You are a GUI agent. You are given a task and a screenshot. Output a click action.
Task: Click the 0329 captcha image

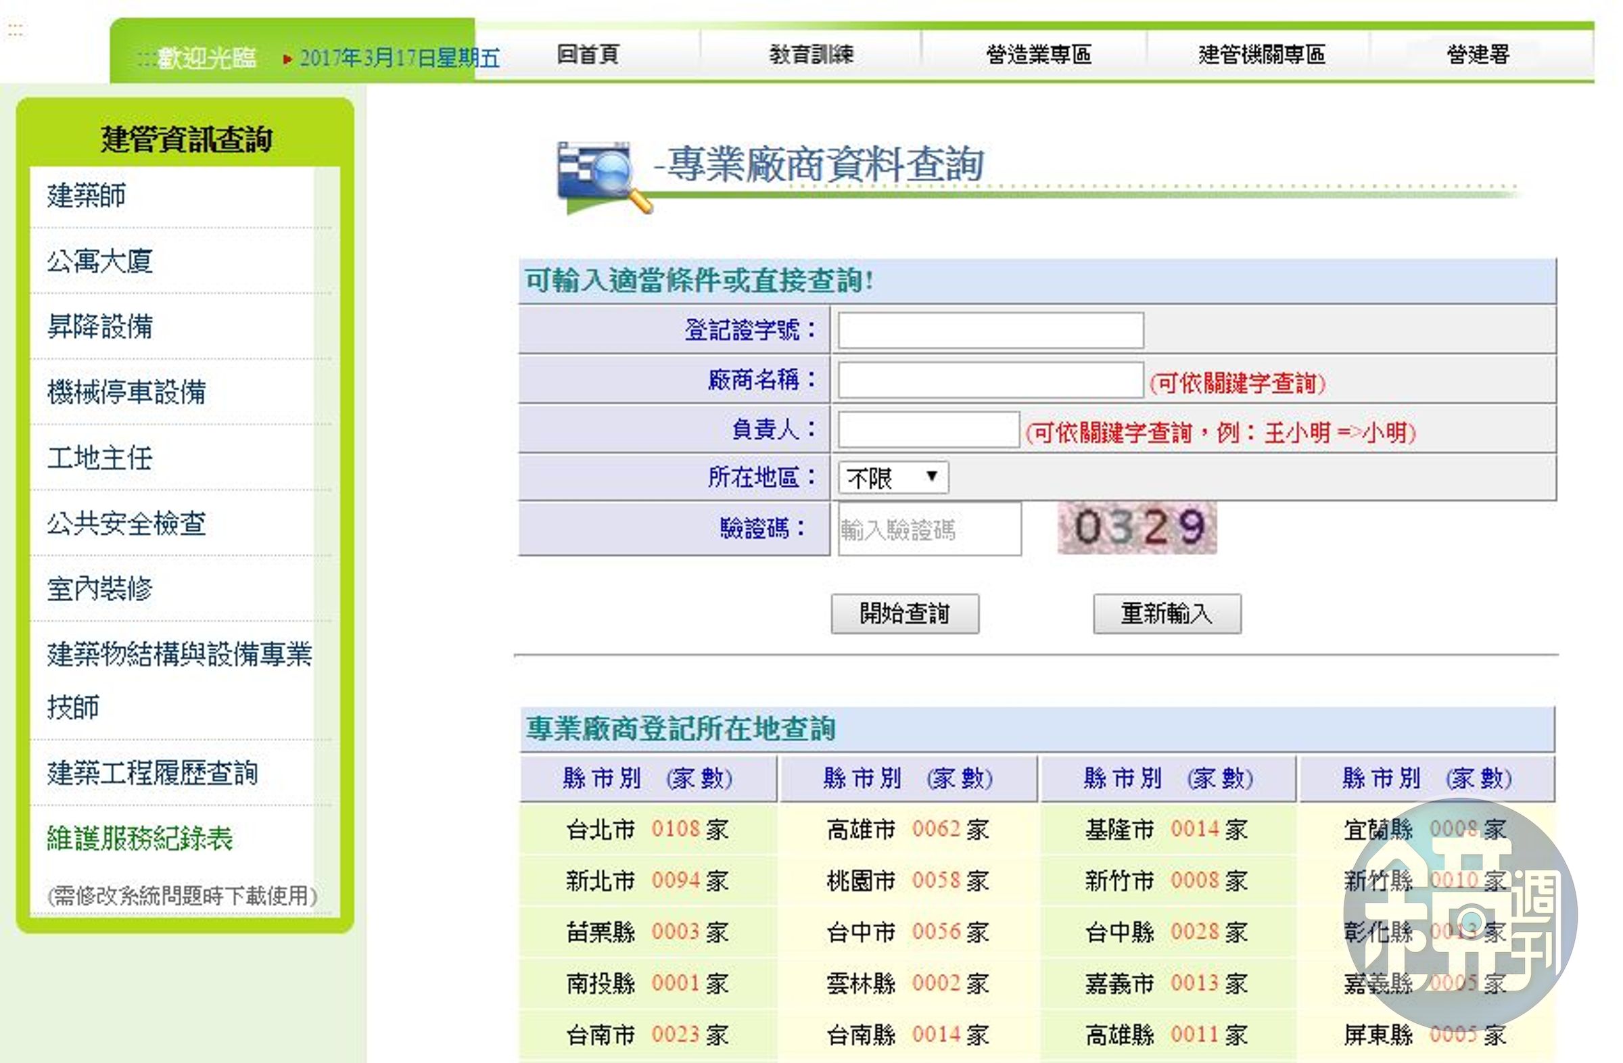tap(1137, 527)
